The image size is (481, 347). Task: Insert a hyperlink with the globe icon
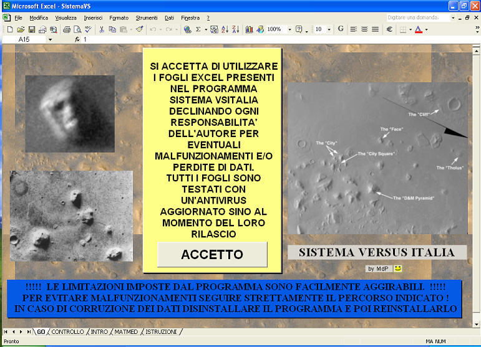pyautogui.click(x=187, y=29)
